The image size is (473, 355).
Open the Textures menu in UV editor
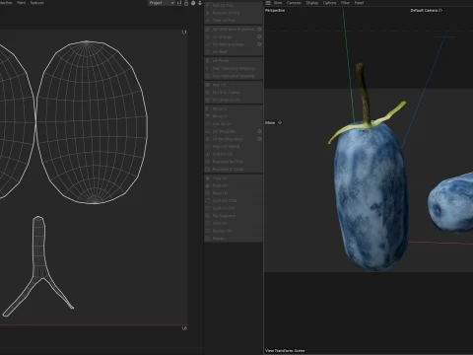[36, 3]
